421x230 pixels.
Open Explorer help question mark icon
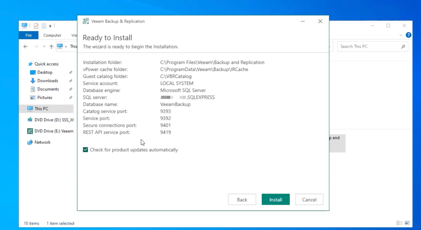pyautogui.click(x=408, y=35)
